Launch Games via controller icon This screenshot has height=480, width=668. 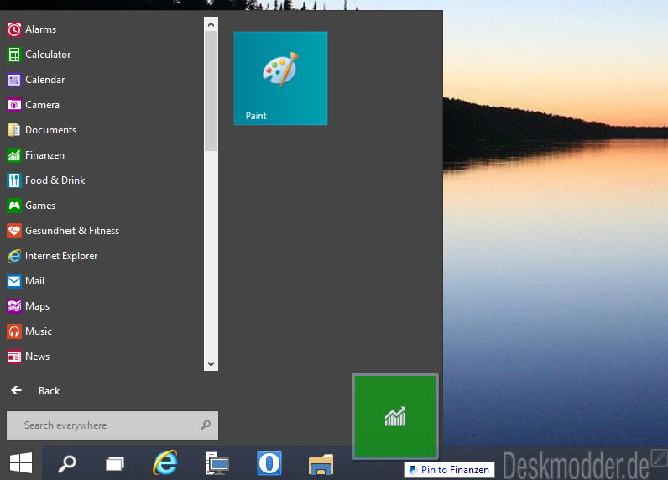pos(14,206)
